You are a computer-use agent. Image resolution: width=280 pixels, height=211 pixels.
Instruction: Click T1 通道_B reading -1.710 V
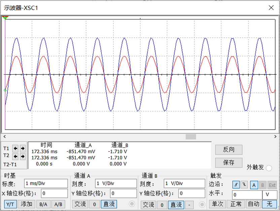117,152
